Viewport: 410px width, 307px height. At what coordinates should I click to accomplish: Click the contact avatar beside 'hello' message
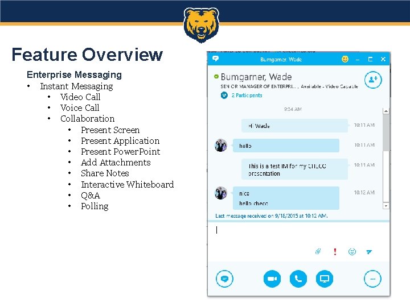(221, 145)
